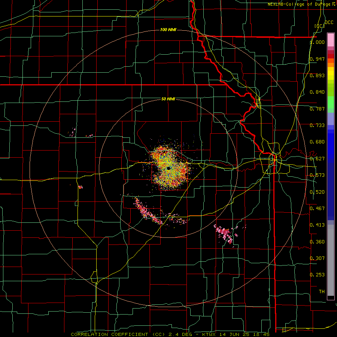Click the 0.680 value on the color scale
This screenshot has height=337, width=337.
317,142
